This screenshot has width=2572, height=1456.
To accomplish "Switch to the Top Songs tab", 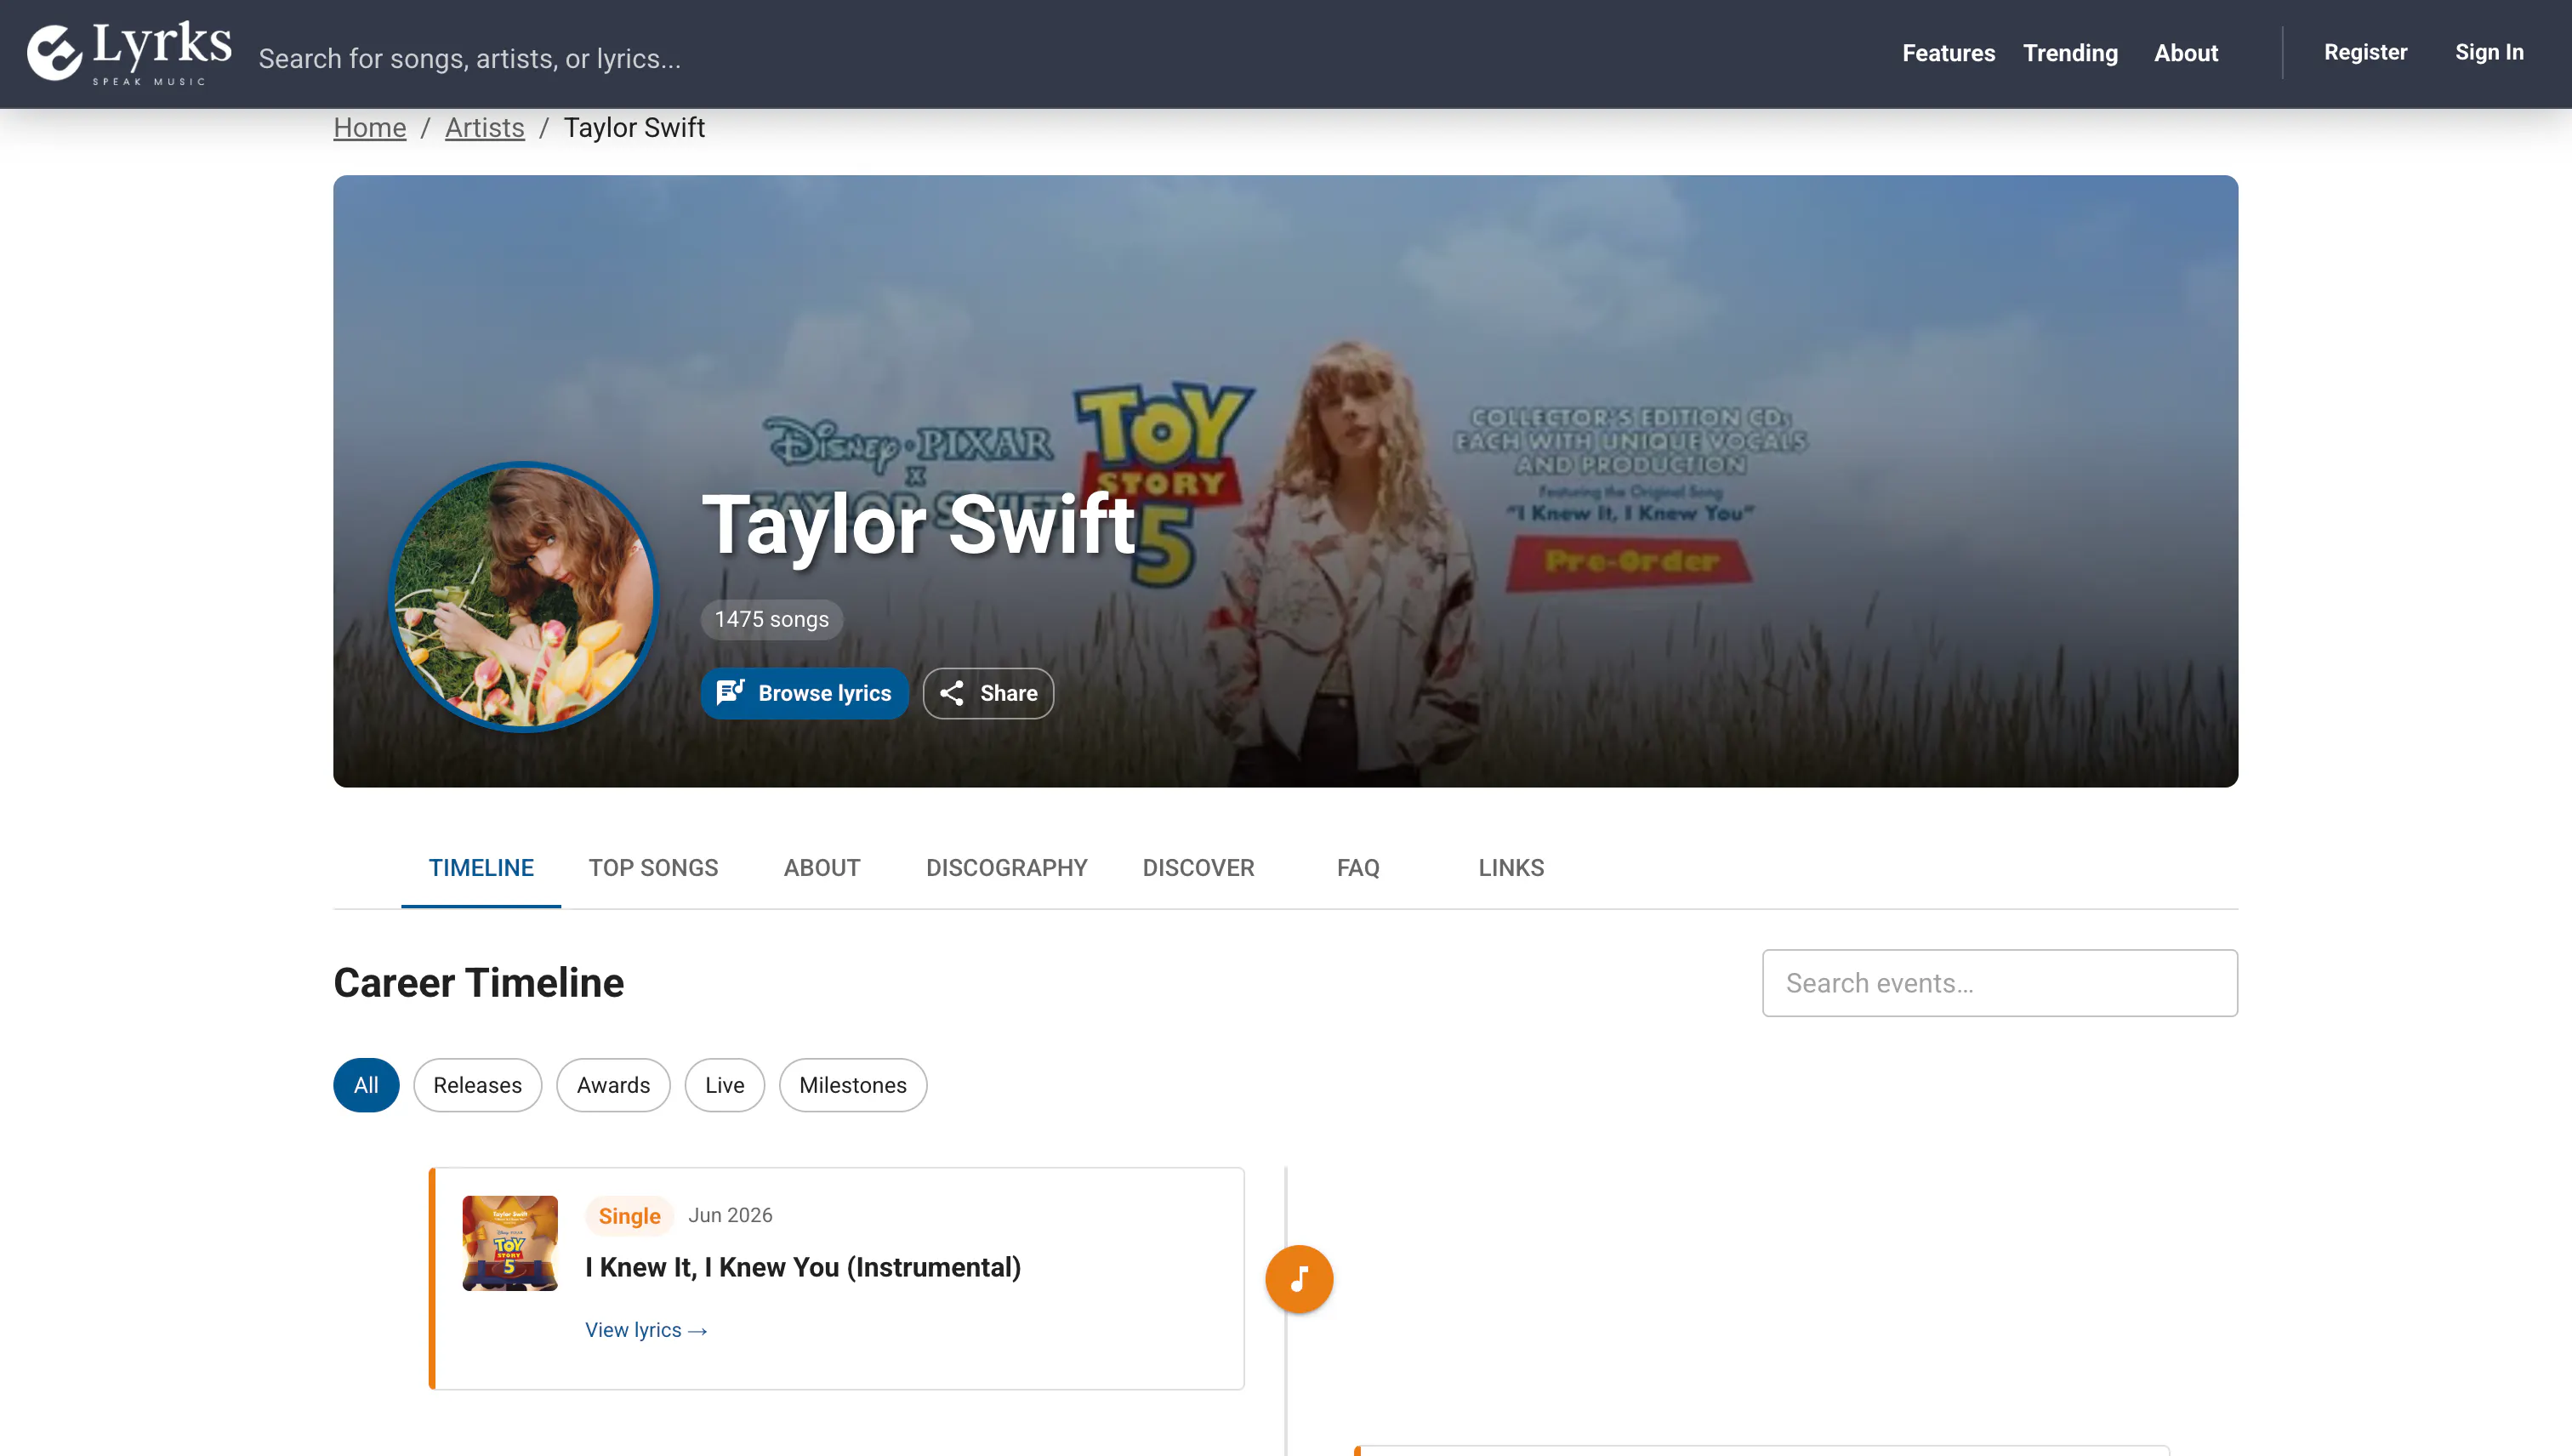I will [653, 867].
